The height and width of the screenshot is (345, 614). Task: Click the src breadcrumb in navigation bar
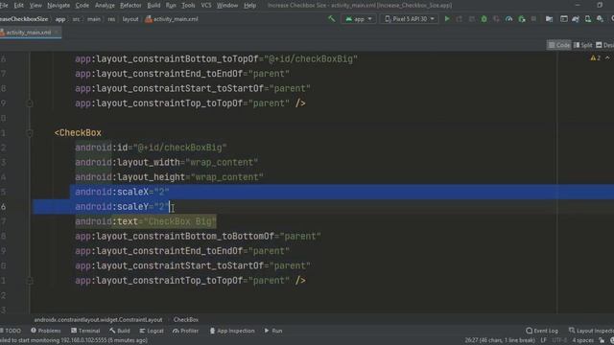[76, 19]
